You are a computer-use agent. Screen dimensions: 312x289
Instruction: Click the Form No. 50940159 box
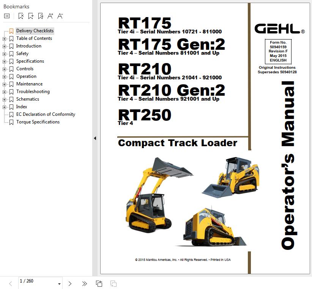[278, 51]
